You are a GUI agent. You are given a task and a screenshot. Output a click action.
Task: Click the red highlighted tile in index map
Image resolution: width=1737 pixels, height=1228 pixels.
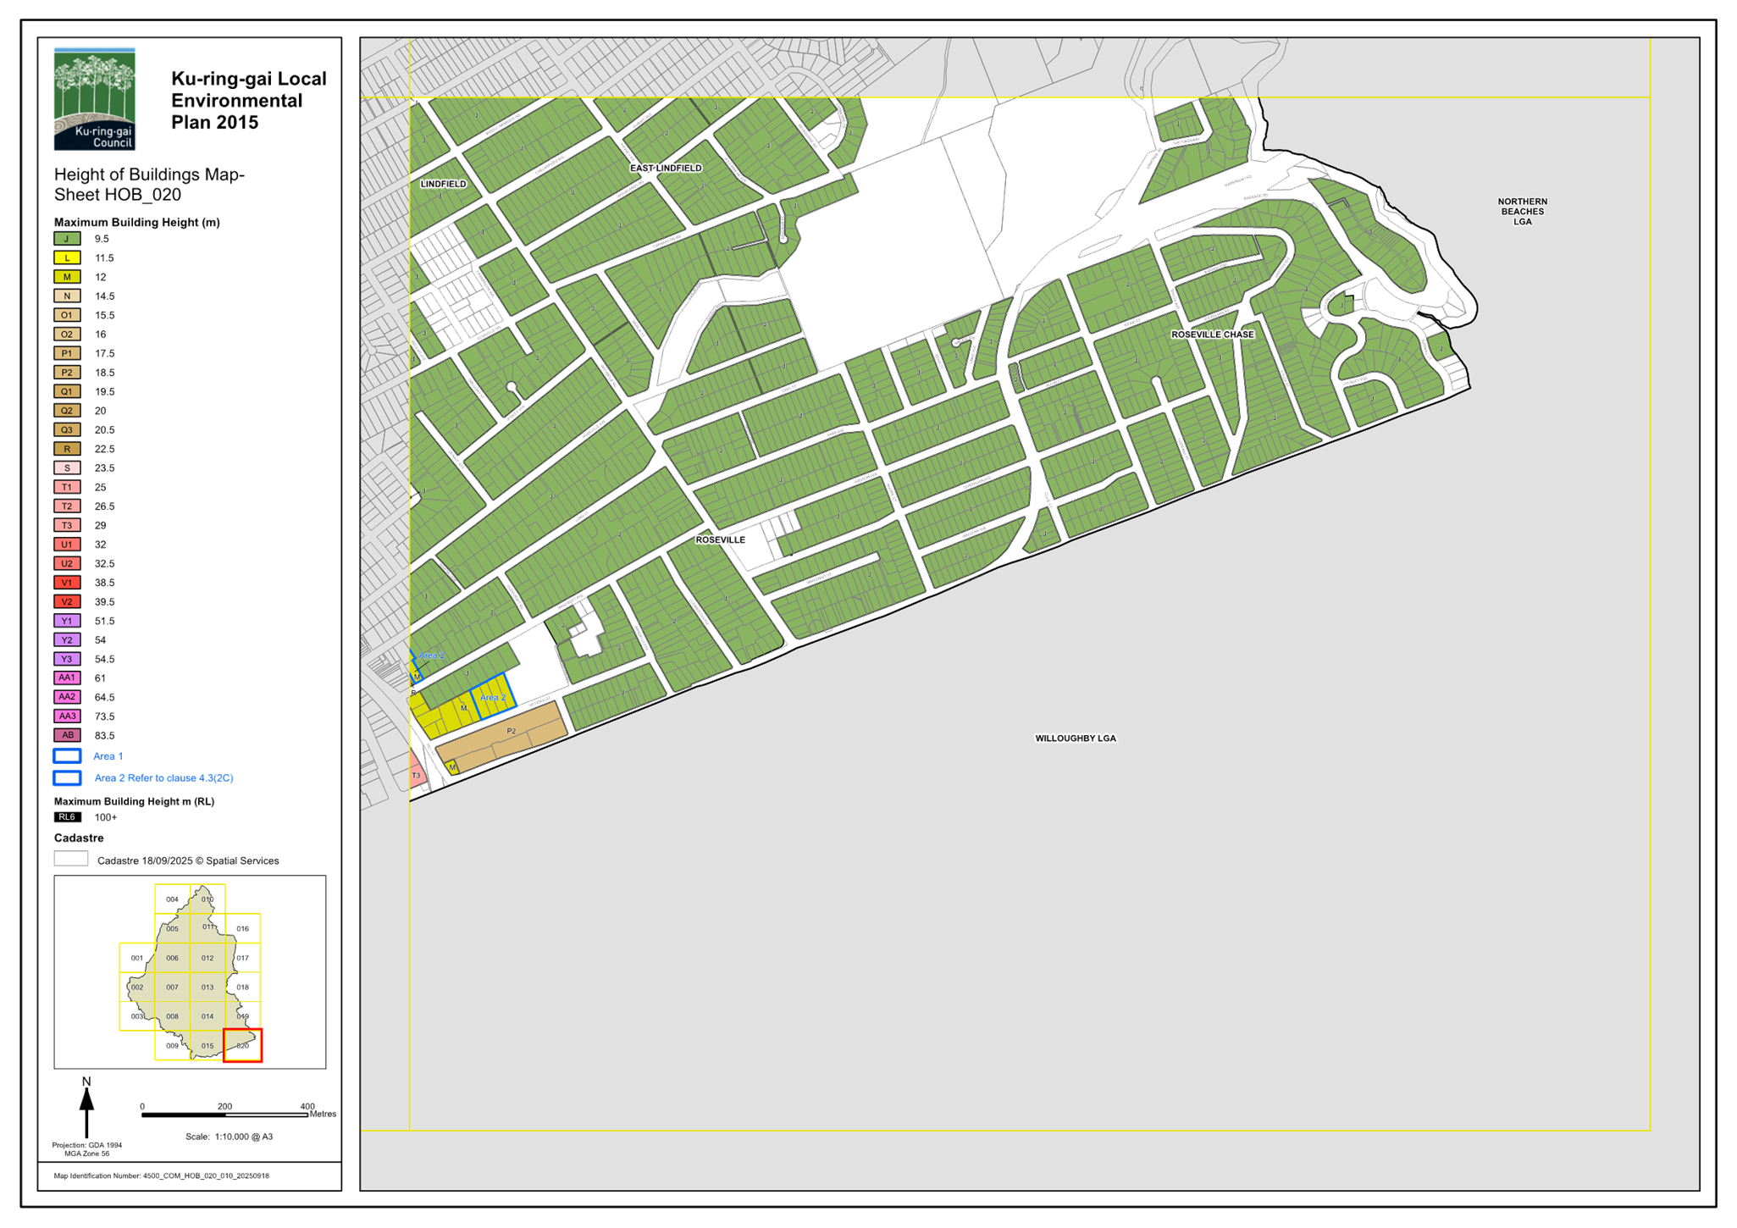tap(242, 1045)
